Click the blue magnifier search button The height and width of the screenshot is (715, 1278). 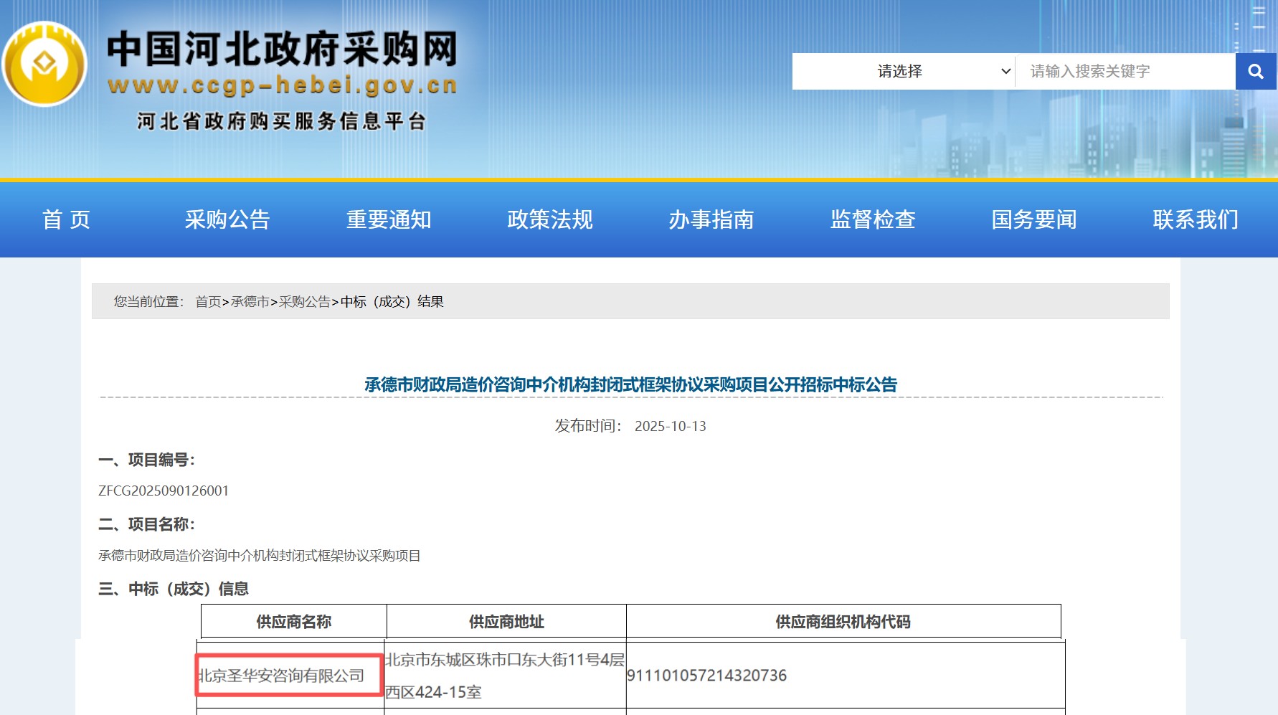click(1255, 71)
